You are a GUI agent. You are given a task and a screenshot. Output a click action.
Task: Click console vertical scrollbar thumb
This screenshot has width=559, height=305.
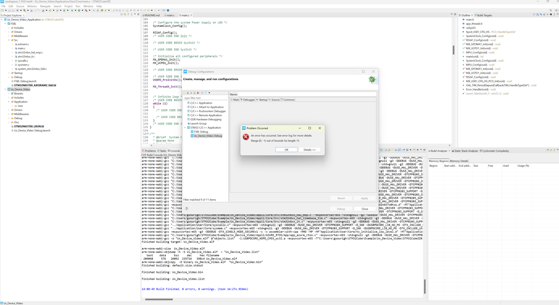[425, 287]
